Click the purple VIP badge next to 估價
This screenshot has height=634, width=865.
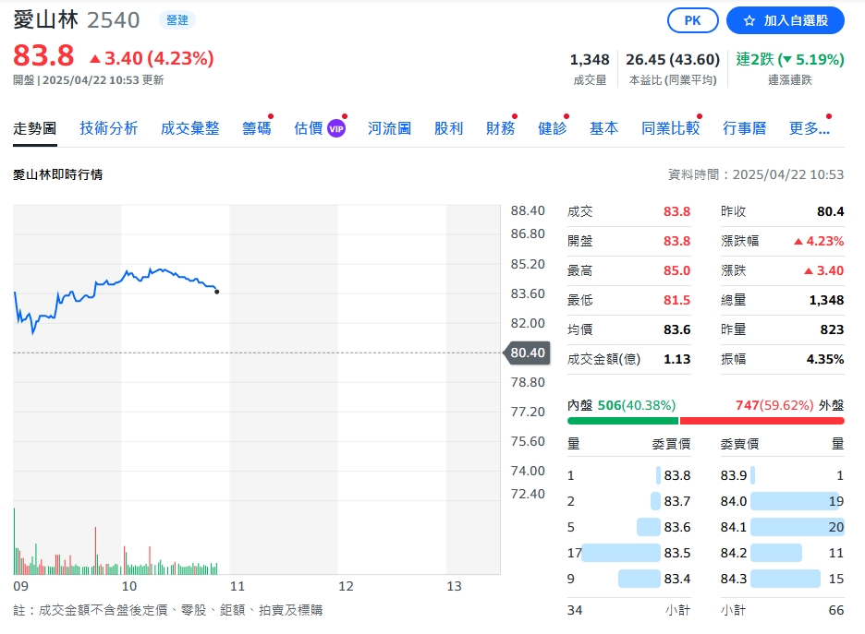(336, 128)
